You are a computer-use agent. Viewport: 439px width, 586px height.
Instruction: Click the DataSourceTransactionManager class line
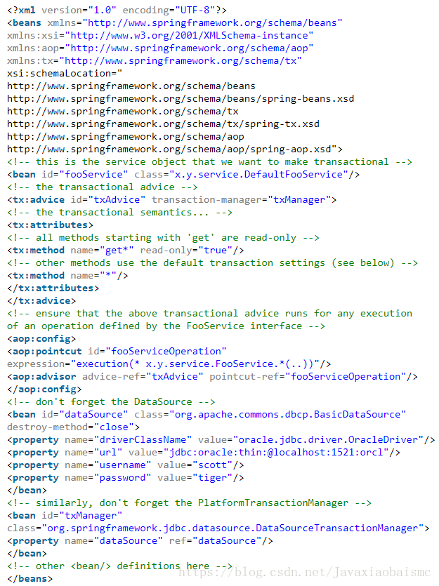click(218, 528)
